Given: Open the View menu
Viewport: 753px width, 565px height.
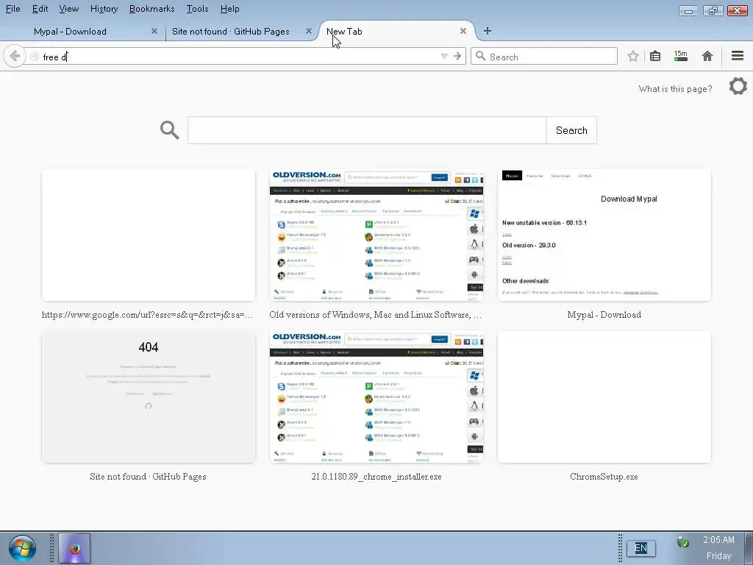Looking at the screenshot, I should coord(68,9).
